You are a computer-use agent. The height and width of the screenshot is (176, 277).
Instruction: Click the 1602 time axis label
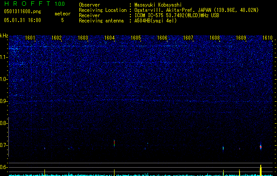[x=56, y=37]
